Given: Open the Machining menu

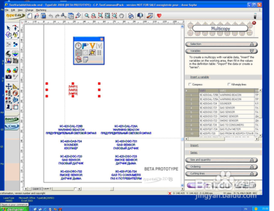Looking at the screenshot, I should point(41,10).
